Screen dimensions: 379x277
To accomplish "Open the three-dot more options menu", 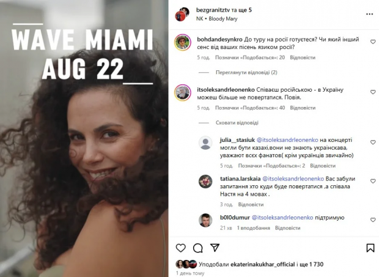I will click(369, 14).
